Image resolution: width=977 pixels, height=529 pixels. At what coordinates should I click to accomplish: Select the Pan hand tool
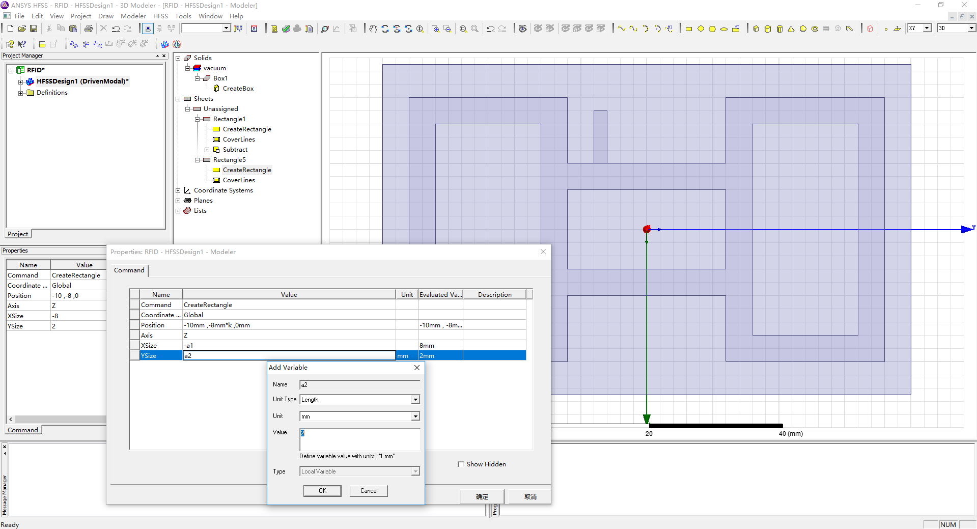[x=373, y=29]
